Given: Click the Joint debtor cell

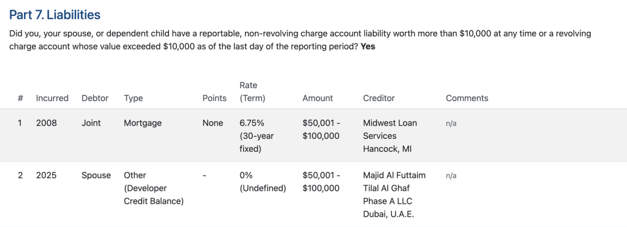Looking at the screenshot, I should tap(91, 123).
